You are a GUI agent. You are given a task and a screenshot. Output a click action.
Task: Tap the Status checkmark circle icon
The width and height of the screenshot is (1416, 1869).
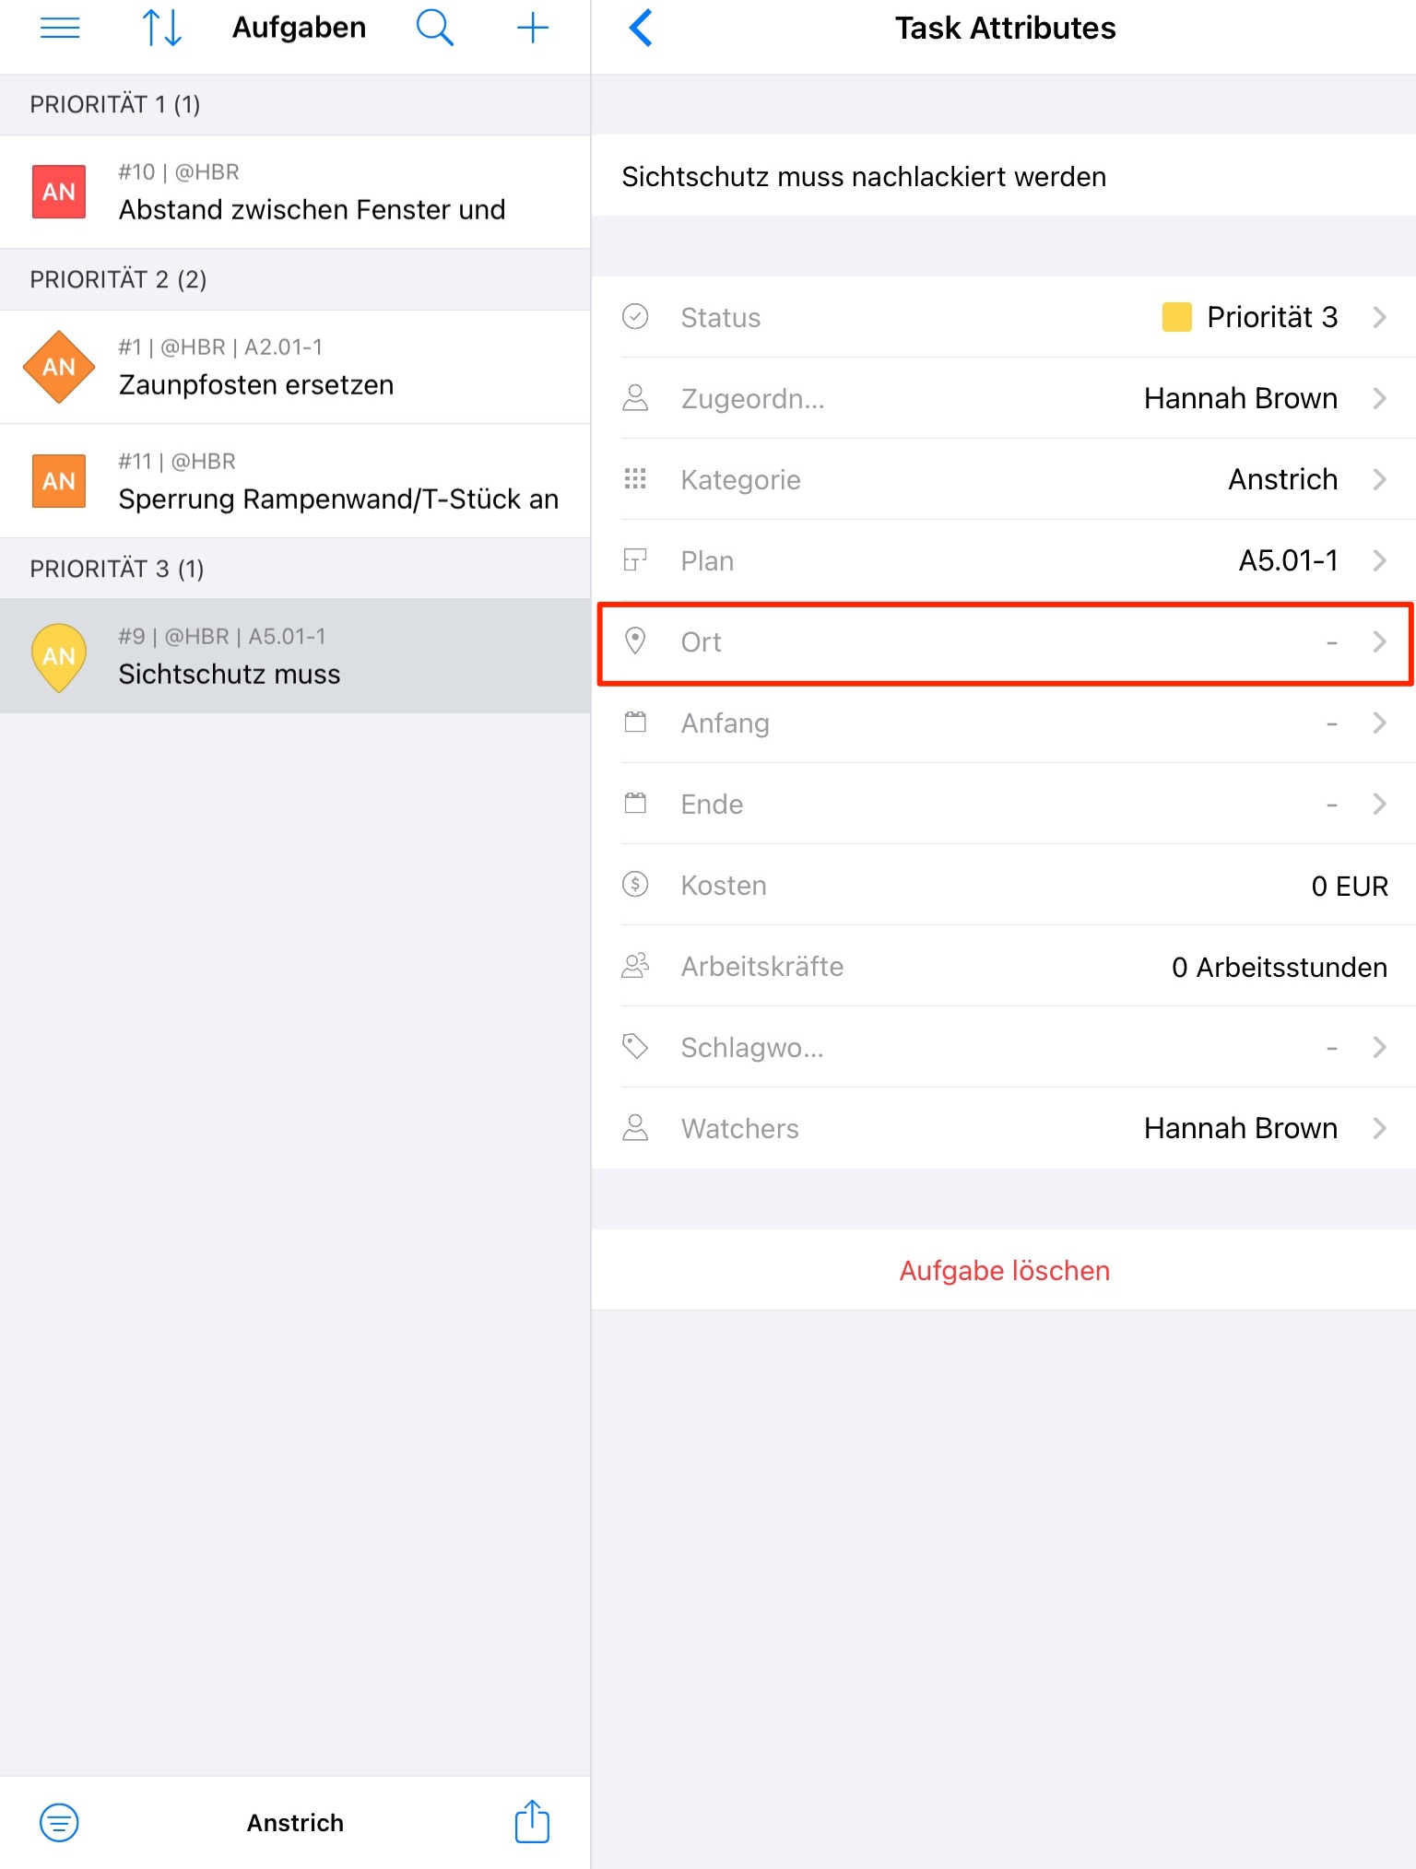[635, 317]
